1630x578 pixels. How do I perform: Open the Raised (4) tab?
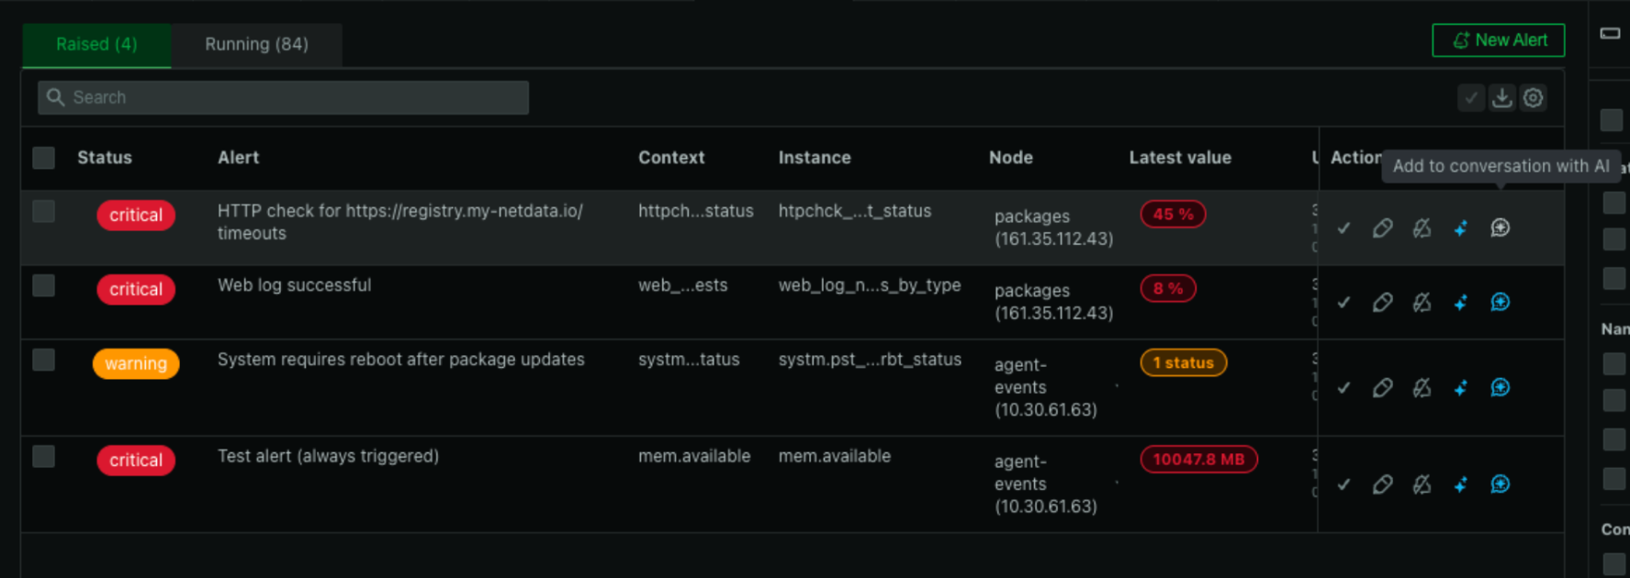(96, 44)
